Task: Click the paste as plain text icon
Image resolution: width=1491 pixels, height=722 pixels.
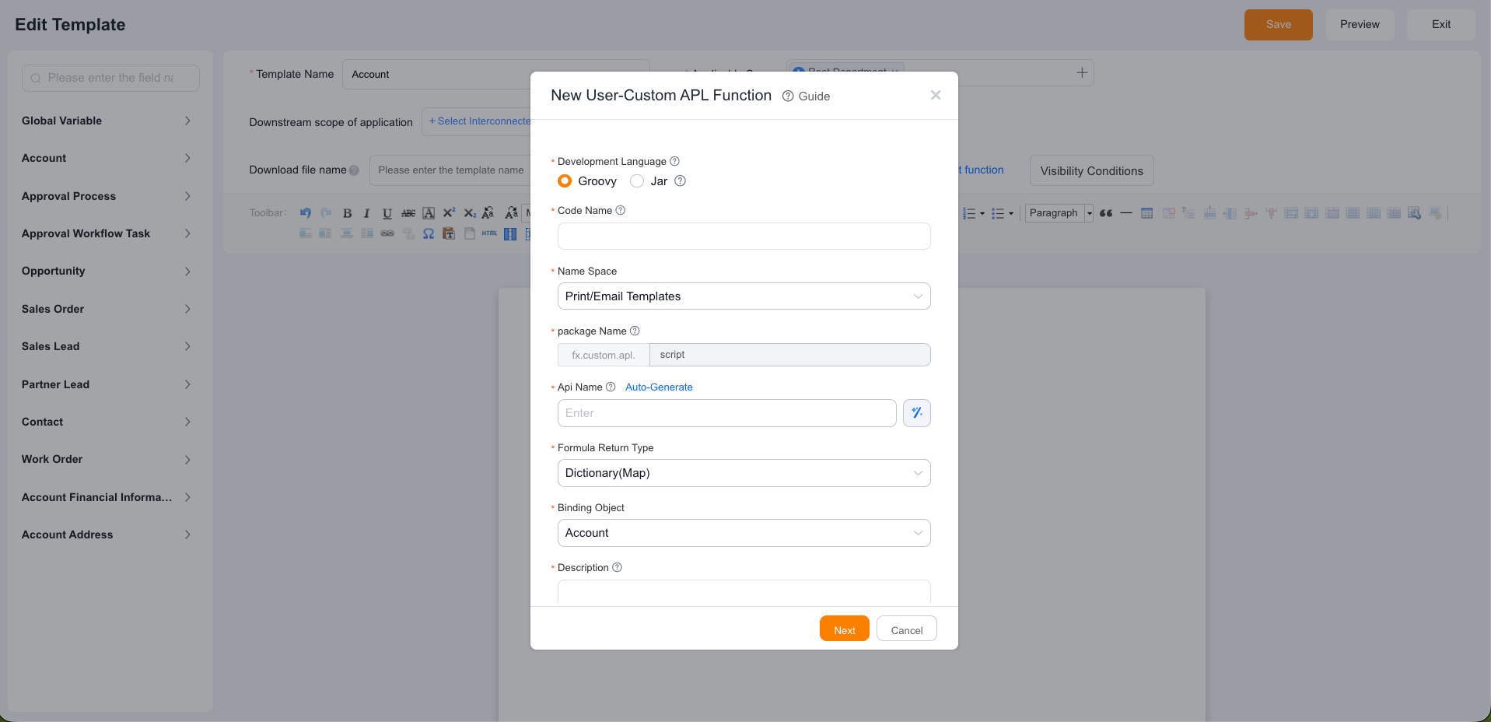Action: point(449,233)
